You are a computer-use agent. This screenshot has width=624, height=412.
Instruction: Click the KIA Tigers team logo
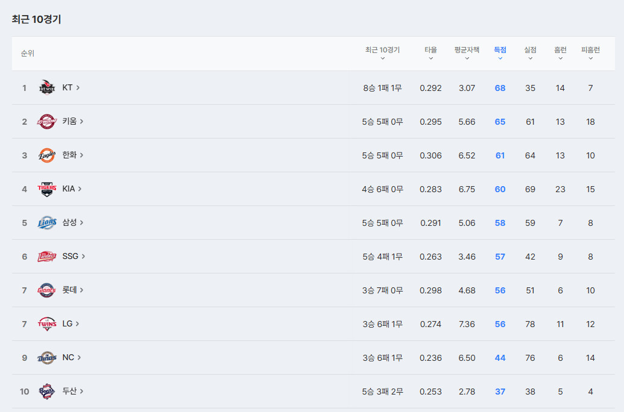47,189
